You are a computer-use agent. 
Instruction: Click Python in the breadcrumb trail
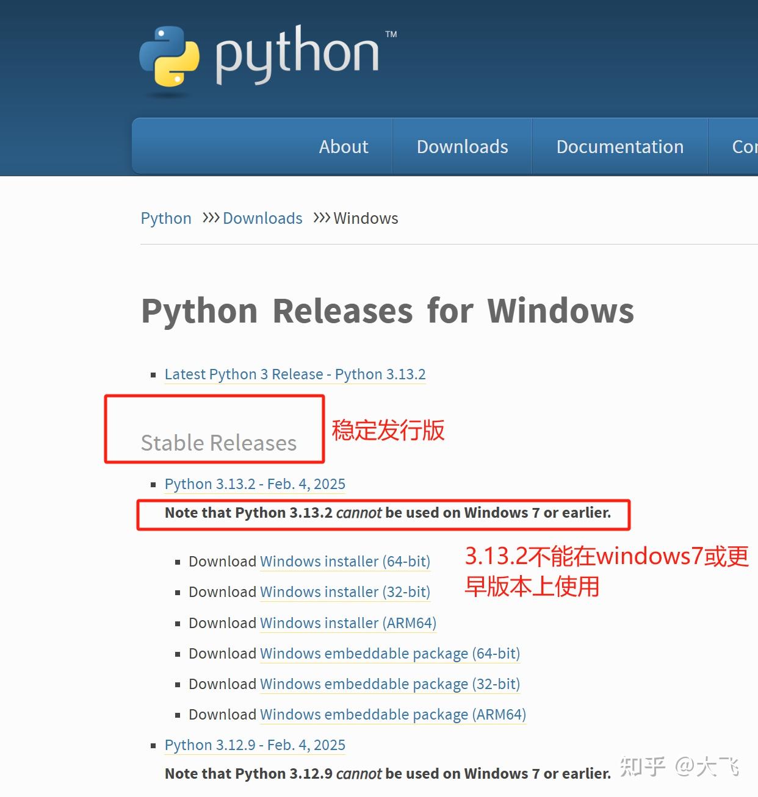coord(165,218)
